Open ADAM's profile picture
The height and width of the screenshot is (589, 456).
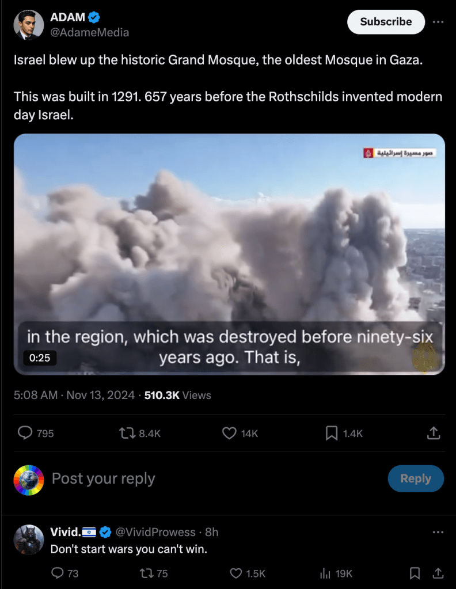[29, 25]
